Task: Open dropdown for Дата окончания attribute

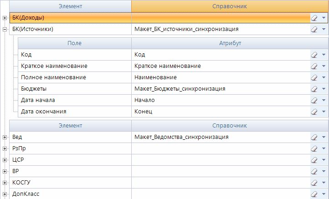Action: pyautogui.click(x=324, y=112)
